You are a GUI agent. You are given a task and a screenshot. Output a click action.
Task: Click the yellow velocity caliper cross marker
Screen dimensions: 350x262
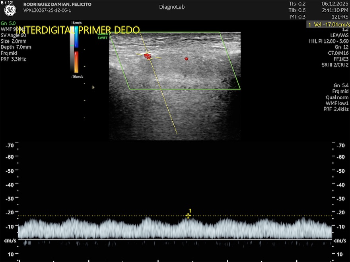click(x=188, y=216)
